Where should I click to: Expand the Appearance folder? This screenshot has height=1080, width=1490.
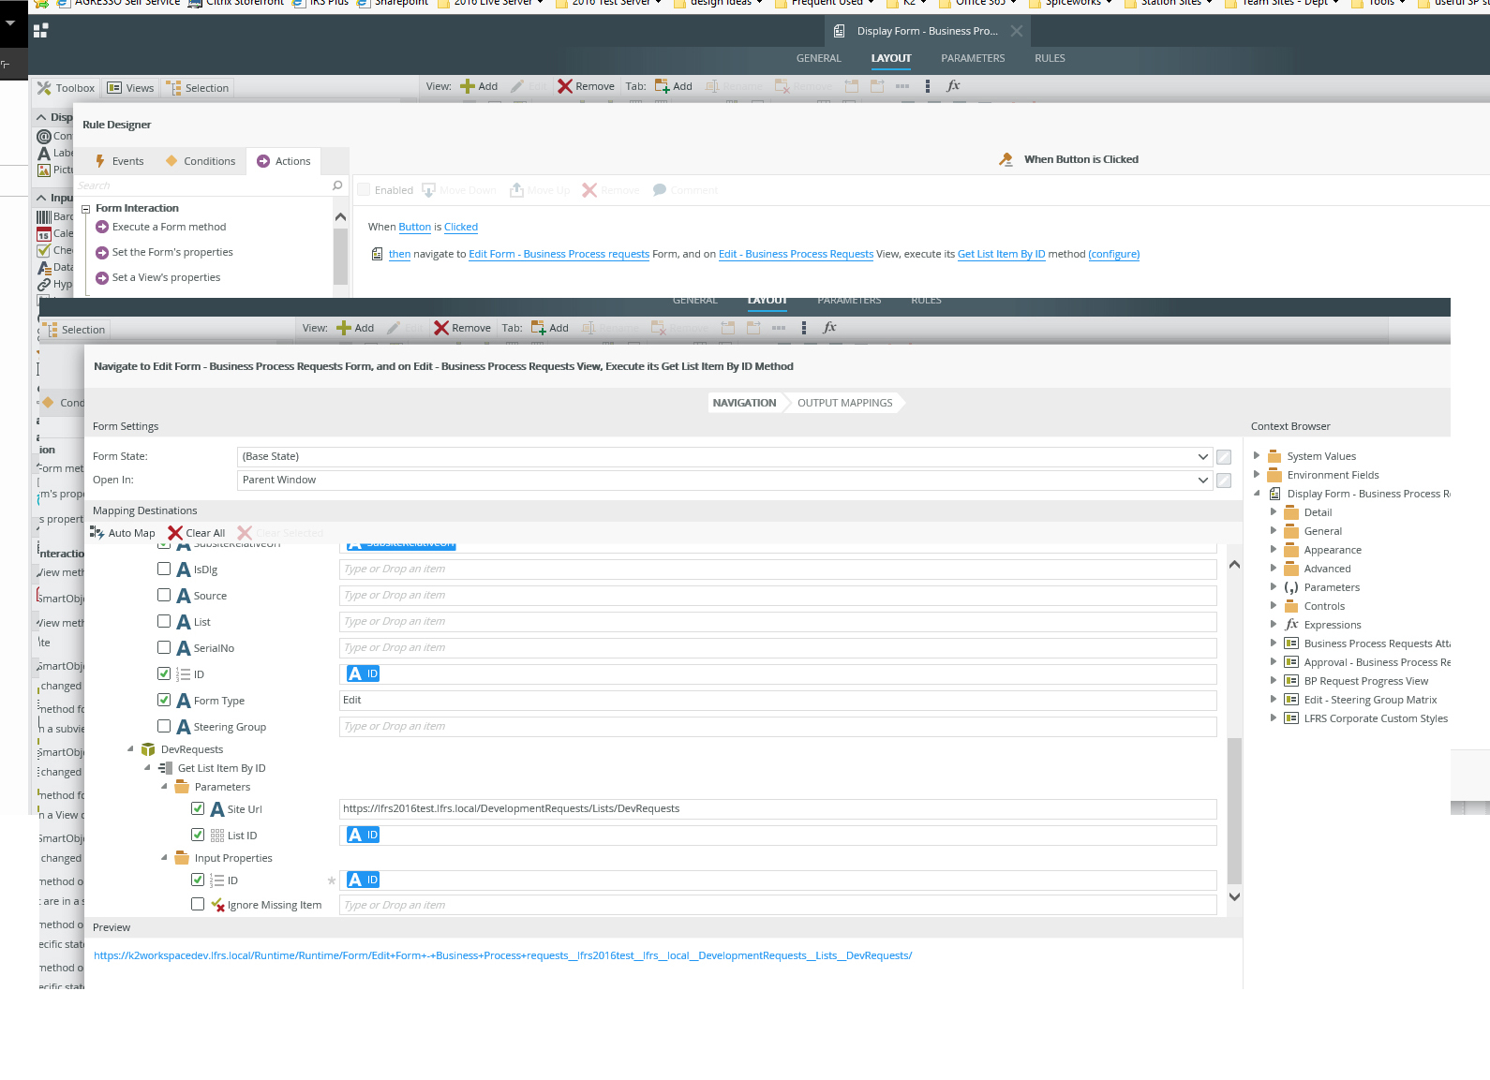(x=1274, y=550)
